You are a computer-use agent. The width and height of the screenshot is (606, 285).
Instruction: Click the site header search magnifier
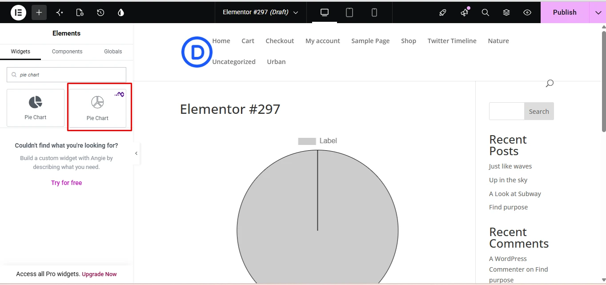pyautogui.click(x=550, y=83)
